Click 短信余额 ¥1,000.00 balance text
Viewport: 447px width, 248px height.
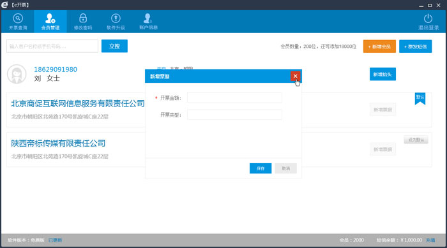pyautogui.click(x=399, y=240)
